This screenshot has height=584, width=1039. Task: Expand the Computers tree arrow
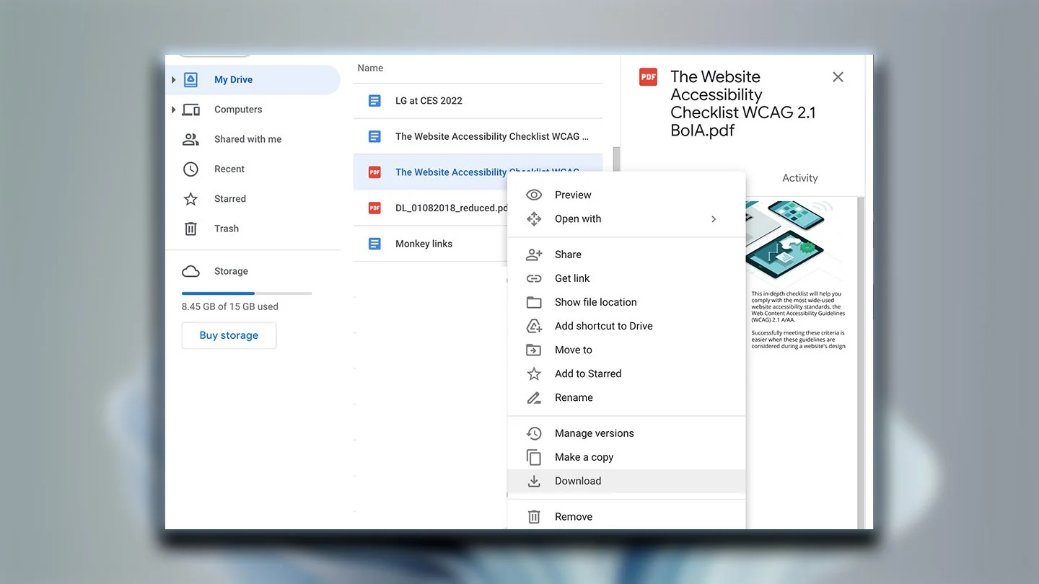(x=173, y=110)
